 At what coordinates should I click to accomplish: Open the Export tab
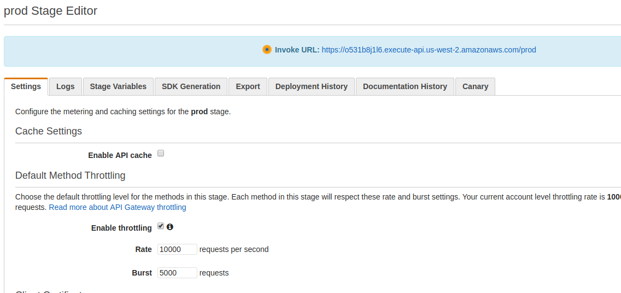pos(248,86)
